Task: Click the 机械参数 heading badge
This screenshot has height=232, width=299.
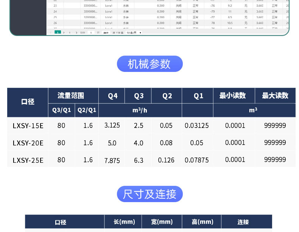Action: [149, 64]
